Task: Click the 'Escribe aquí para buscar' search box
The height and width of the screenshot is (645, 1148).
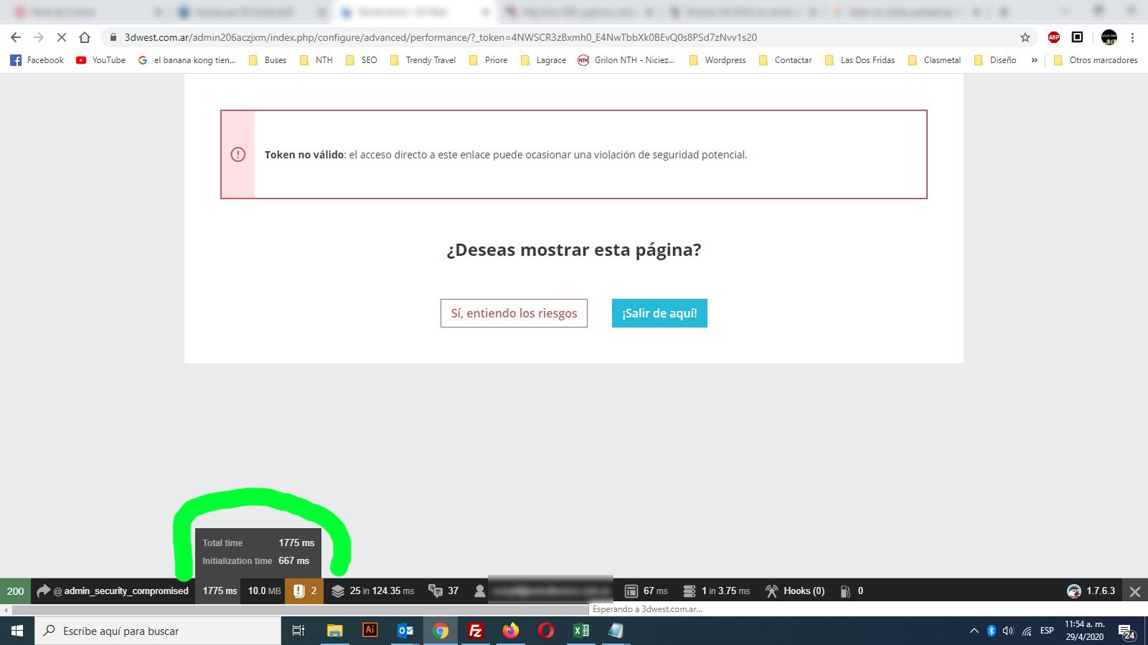Action: point(158,631)
